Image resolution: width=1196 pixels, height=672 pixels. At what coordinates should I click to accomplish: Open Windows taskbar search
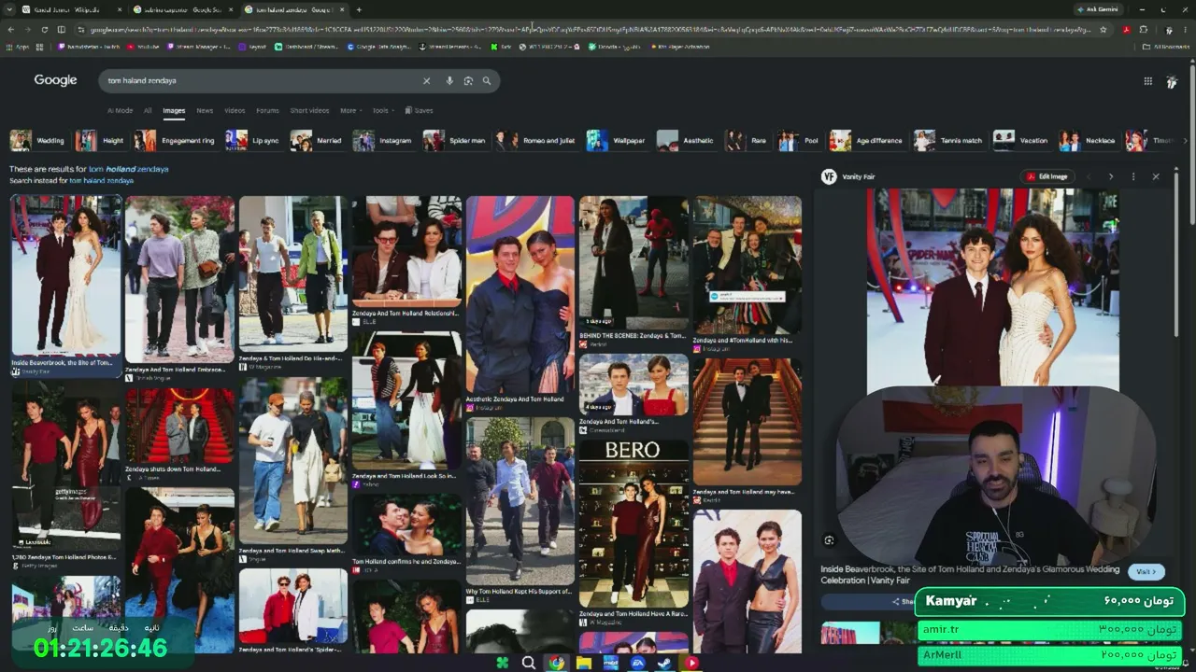[x=529, y=663]
